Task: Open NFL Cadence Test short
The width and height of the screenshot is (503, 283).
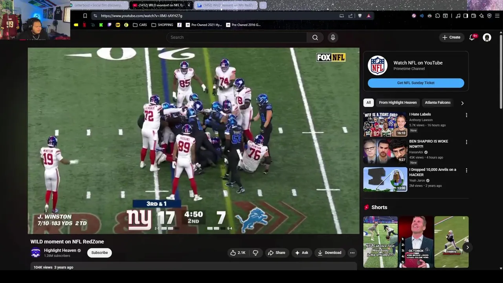Action: pyautogui.click(x=380, y=242)
